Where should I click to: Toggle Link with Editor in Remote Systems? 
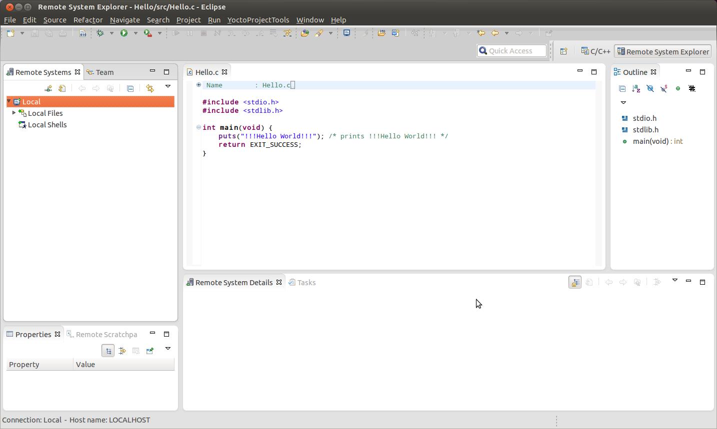point(149,88)
